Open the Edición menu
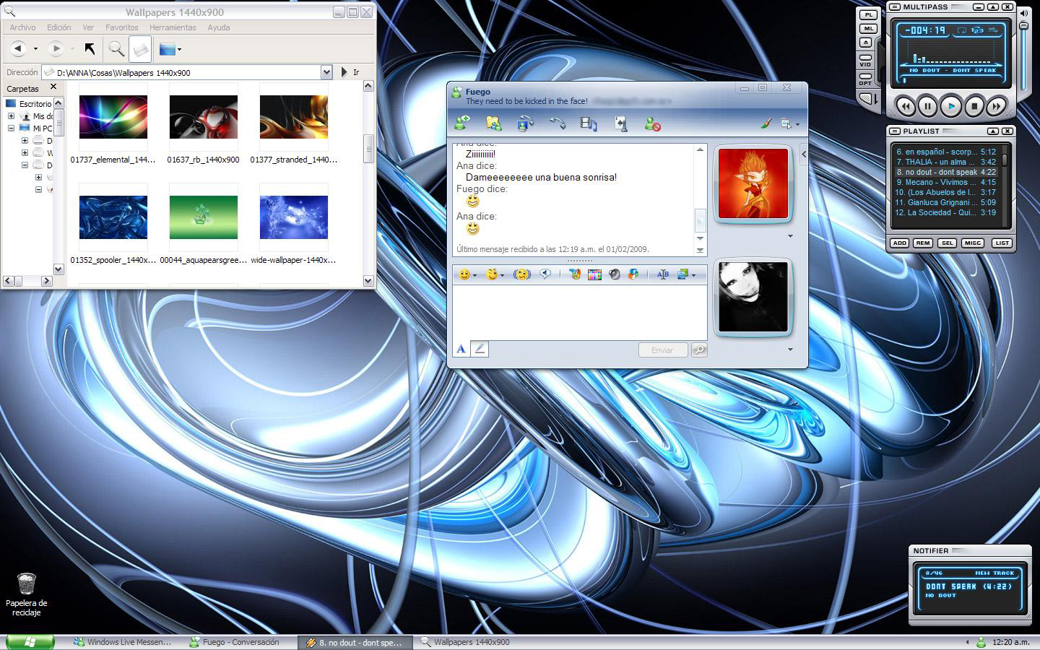Viewport: 1040px width, 650px height. pyautogui.click(x=59, y=27)
